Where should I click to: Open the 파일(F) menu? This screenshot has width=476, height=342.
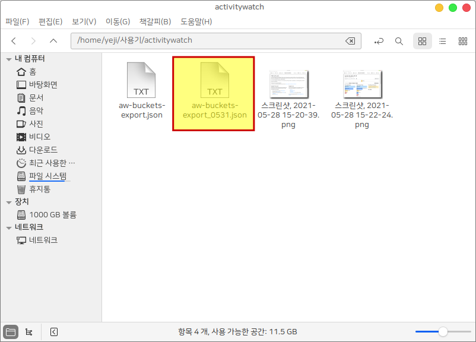point(17,22)
